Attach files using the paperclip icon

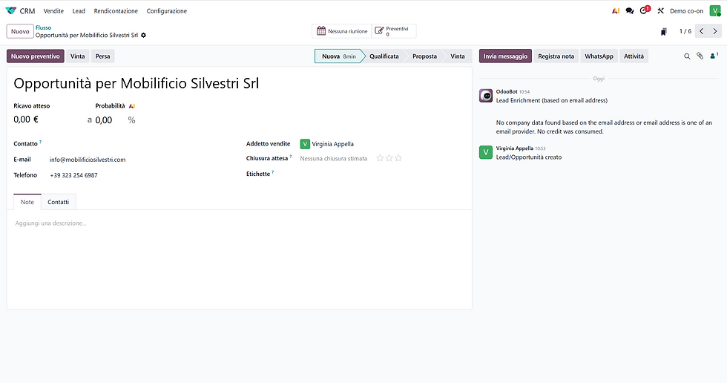click(x=700, y=56)
